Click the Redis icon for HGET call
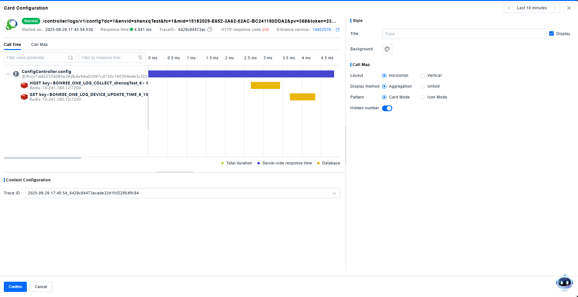This screenshot has width=578, height=297. 24,85
